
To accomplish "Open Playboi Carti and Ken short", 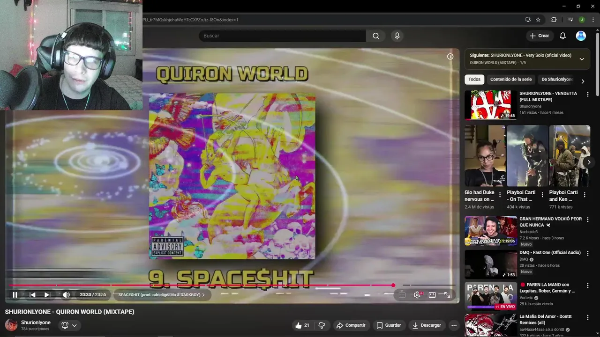I will pos(570,155).
